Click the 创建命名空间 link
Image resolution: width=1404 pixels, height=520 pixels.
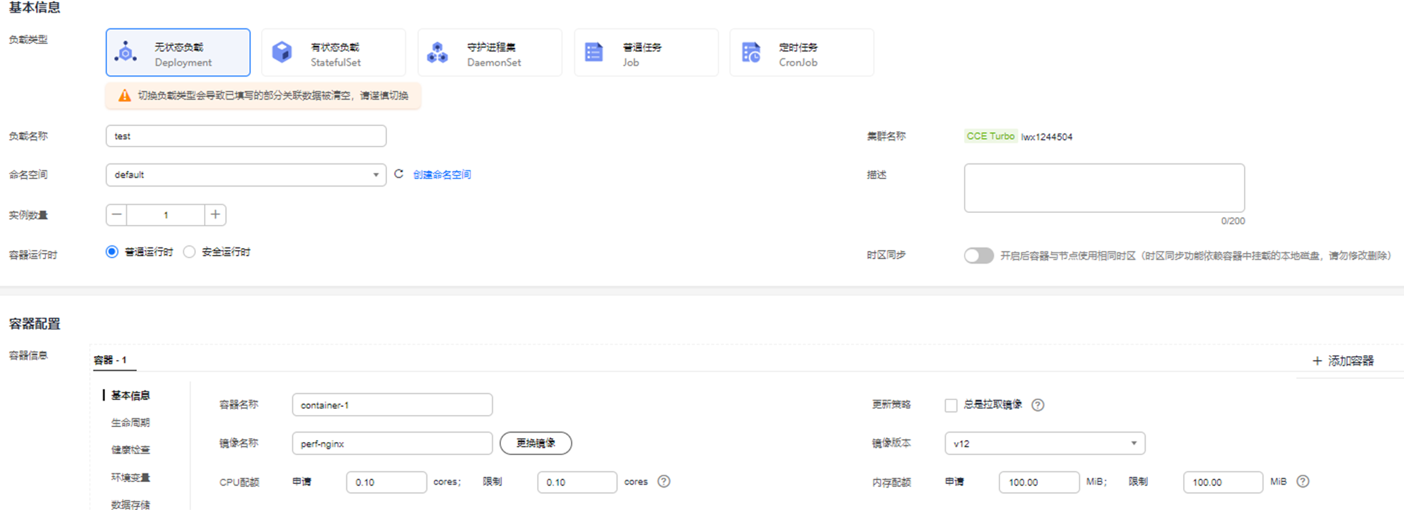tap(442, 175)
